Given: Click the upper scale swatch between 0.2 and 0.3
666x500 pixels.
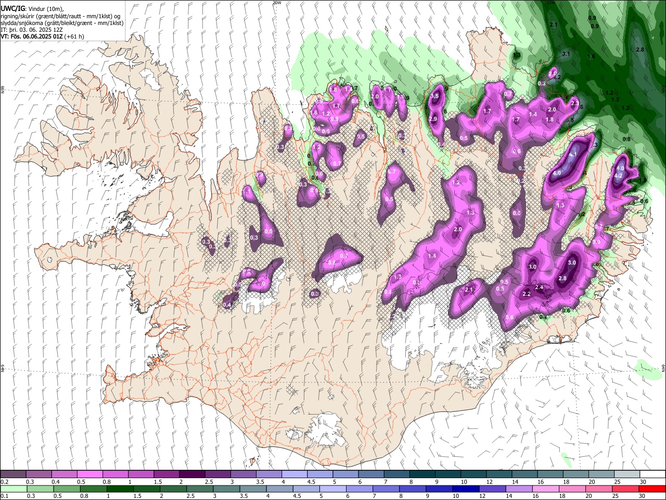Looking at the screenshot, I should tap(13, 474).
